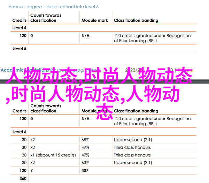Select the 'Module mark' header in top table
This screenshot has height=183, width=209.
(94, 20)
